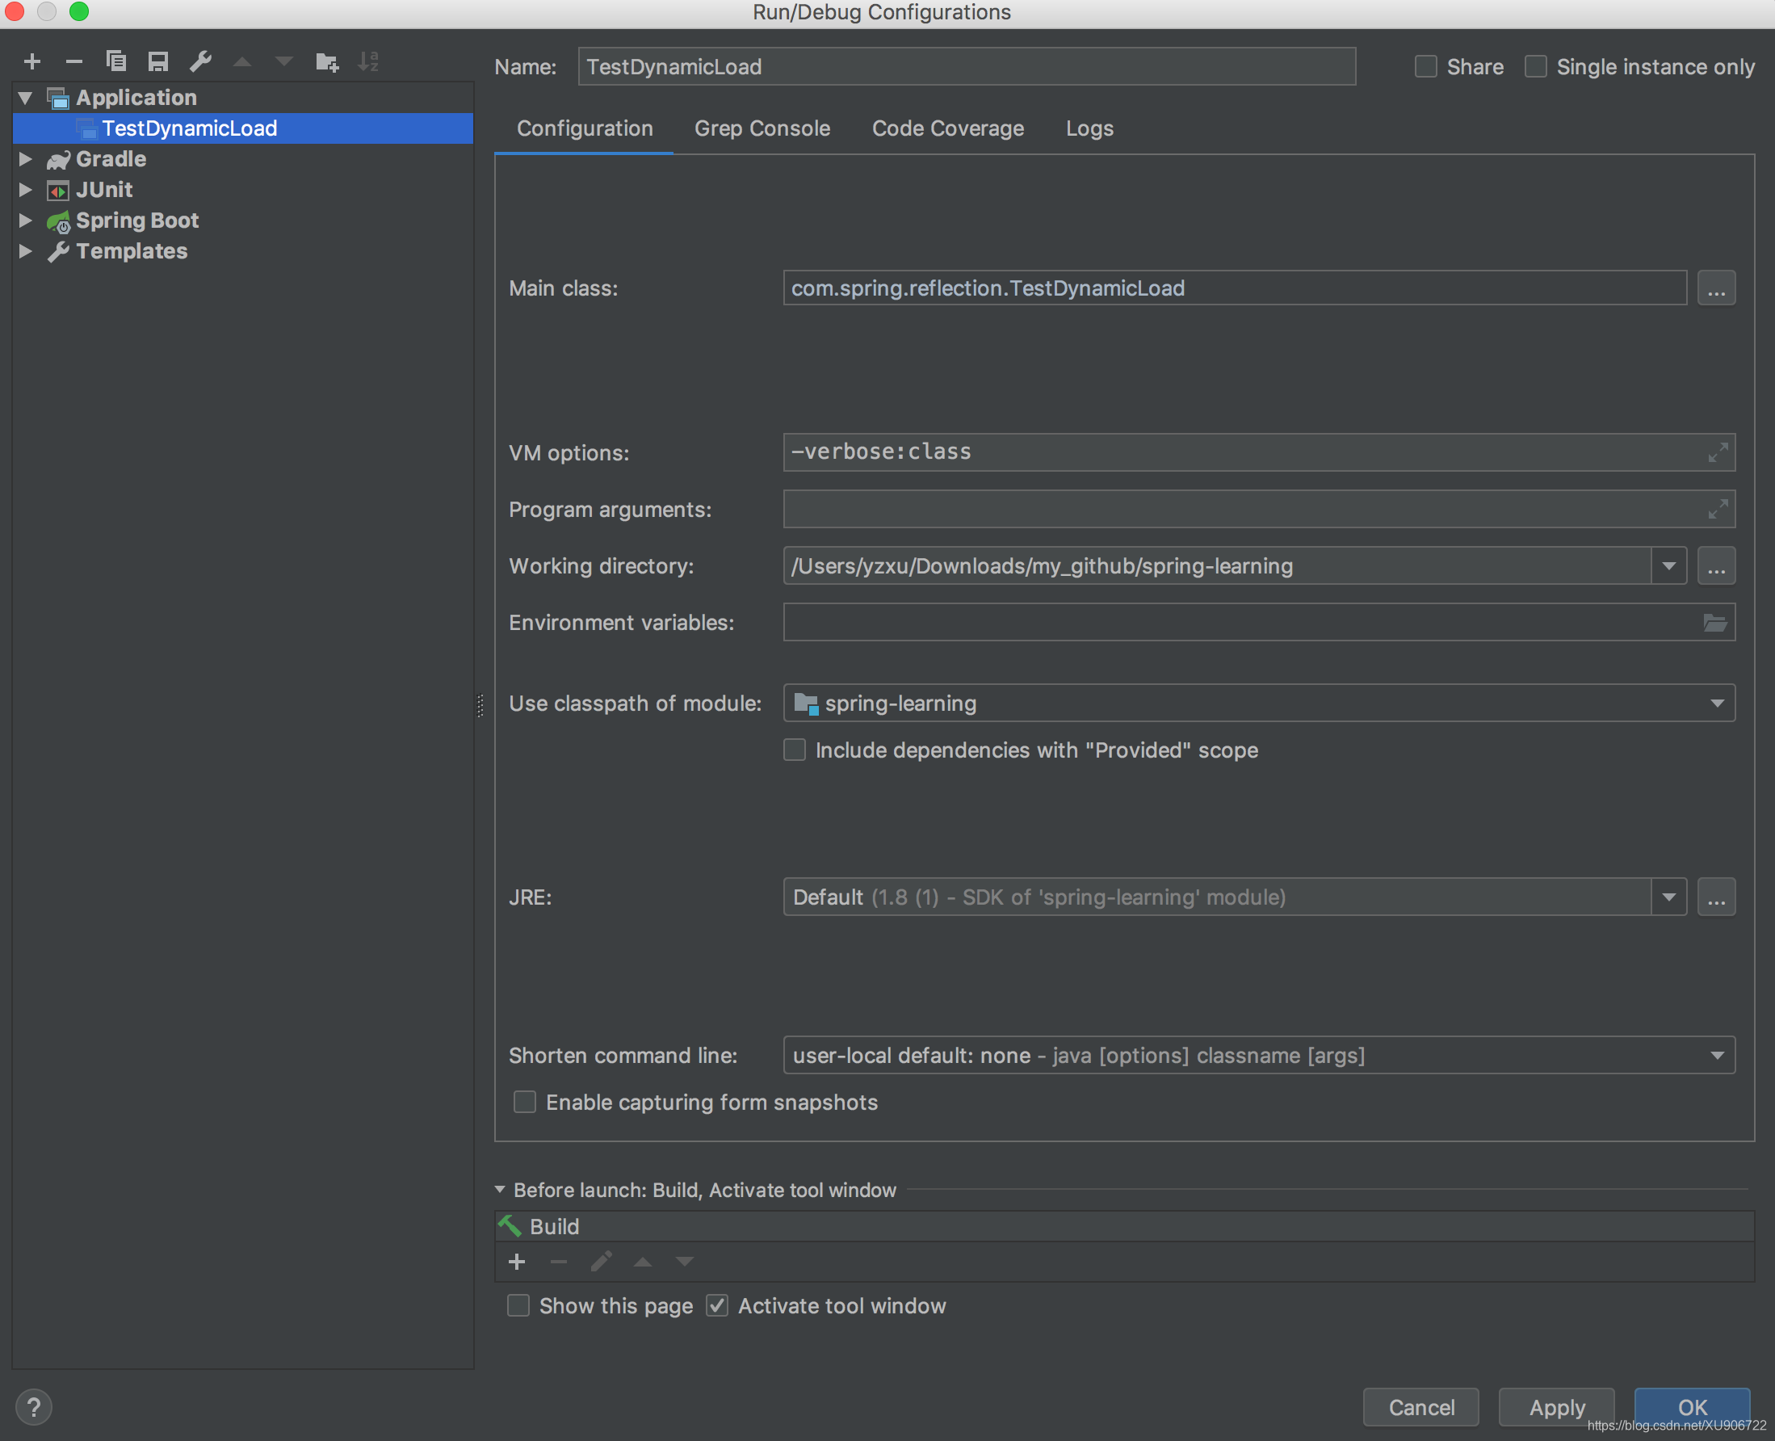The height and width of the screenshot is (1441, 1775).
Task: Expand the Templates tree node
Action: pos(25,250)
